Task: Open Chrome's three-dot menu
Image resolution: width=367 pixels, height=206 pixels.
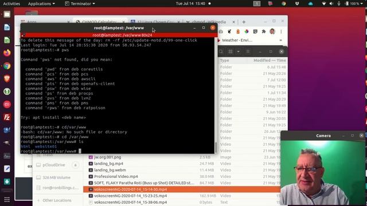Action: point(281,31)
